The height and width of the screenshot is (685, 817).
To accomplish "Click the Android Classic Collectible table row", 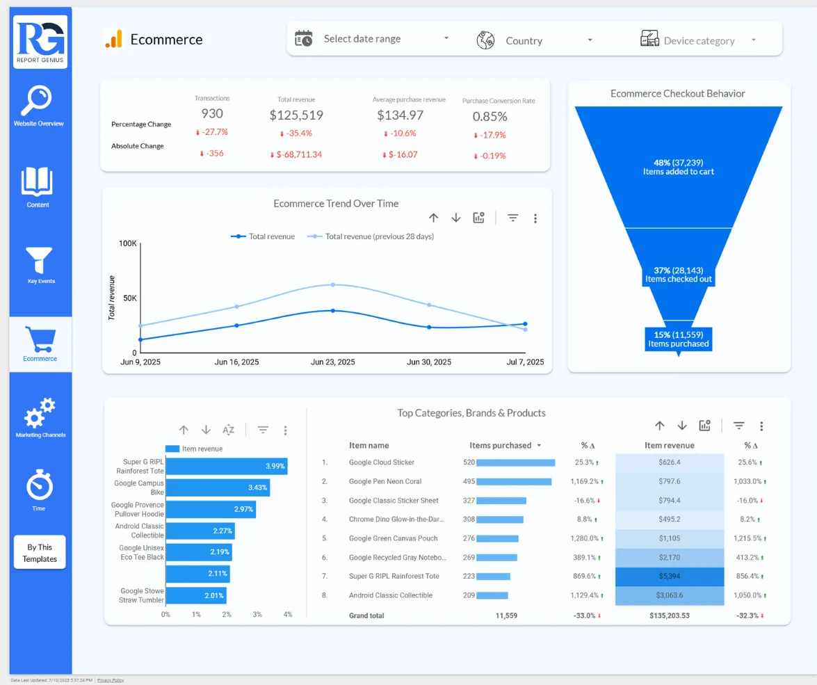I will [x=544, y=595].
